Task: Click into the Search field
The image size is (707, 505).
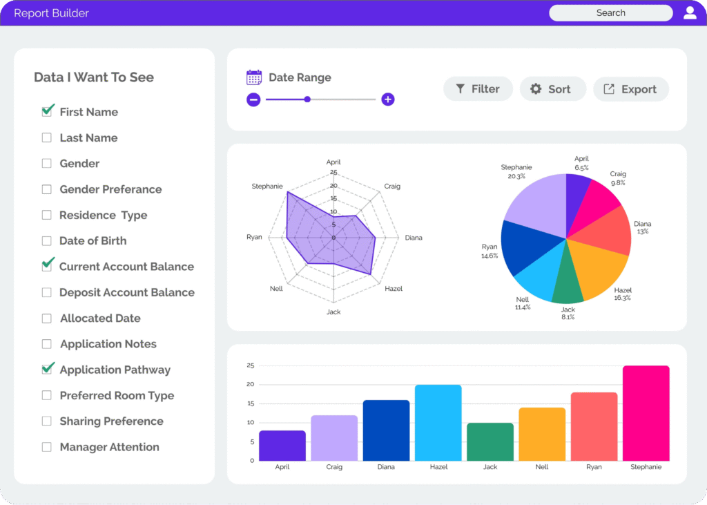Action: tap(610, 13)
